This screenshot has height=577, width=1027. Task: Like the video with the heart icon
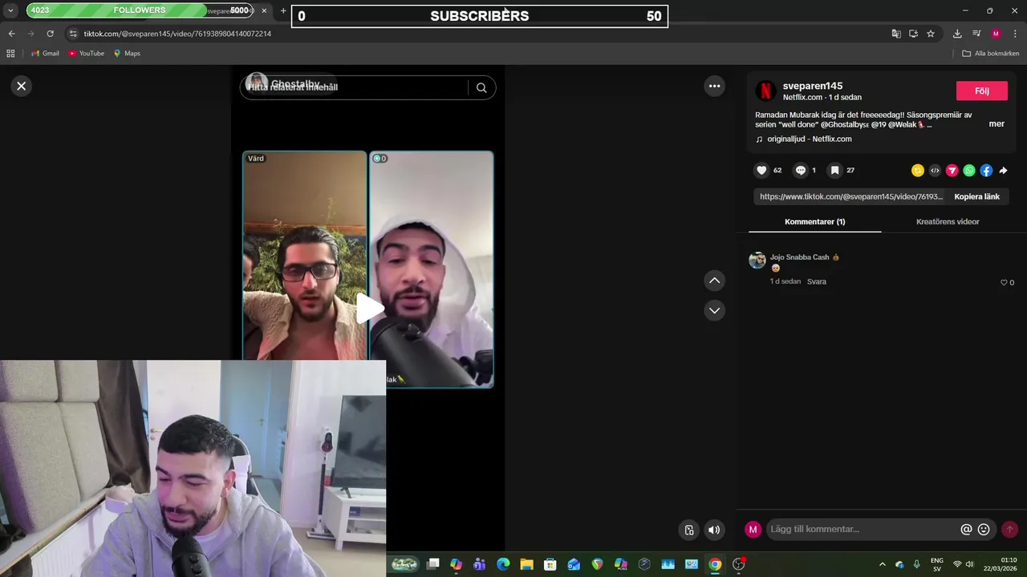(x=761, y=170)
